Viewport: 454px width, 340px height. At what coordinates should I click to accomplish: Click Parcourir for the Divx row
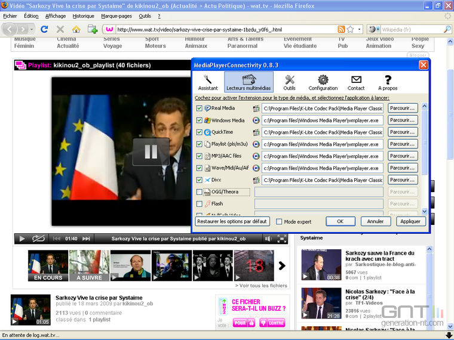(403, 180)
